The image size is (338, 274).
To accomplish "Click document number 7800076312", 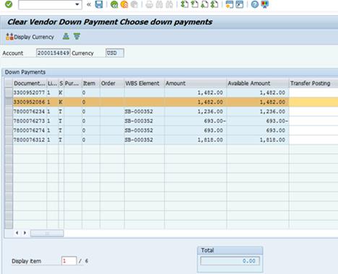I will pyautogui.click(x=29, y=140).
